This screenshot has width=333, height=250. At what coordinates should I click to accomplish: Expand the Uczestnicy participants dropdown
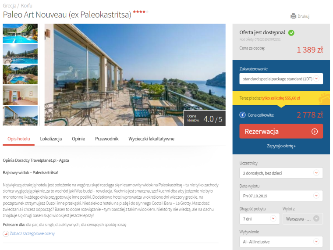coord(281,173)
